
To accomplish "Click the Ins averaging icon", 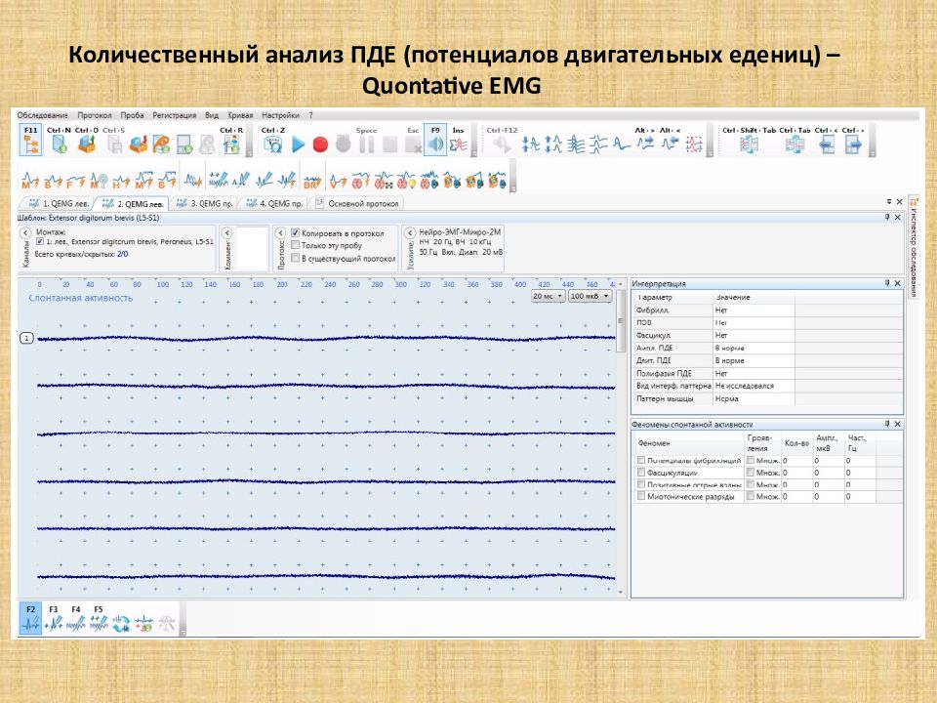I will tap(459, 144).
